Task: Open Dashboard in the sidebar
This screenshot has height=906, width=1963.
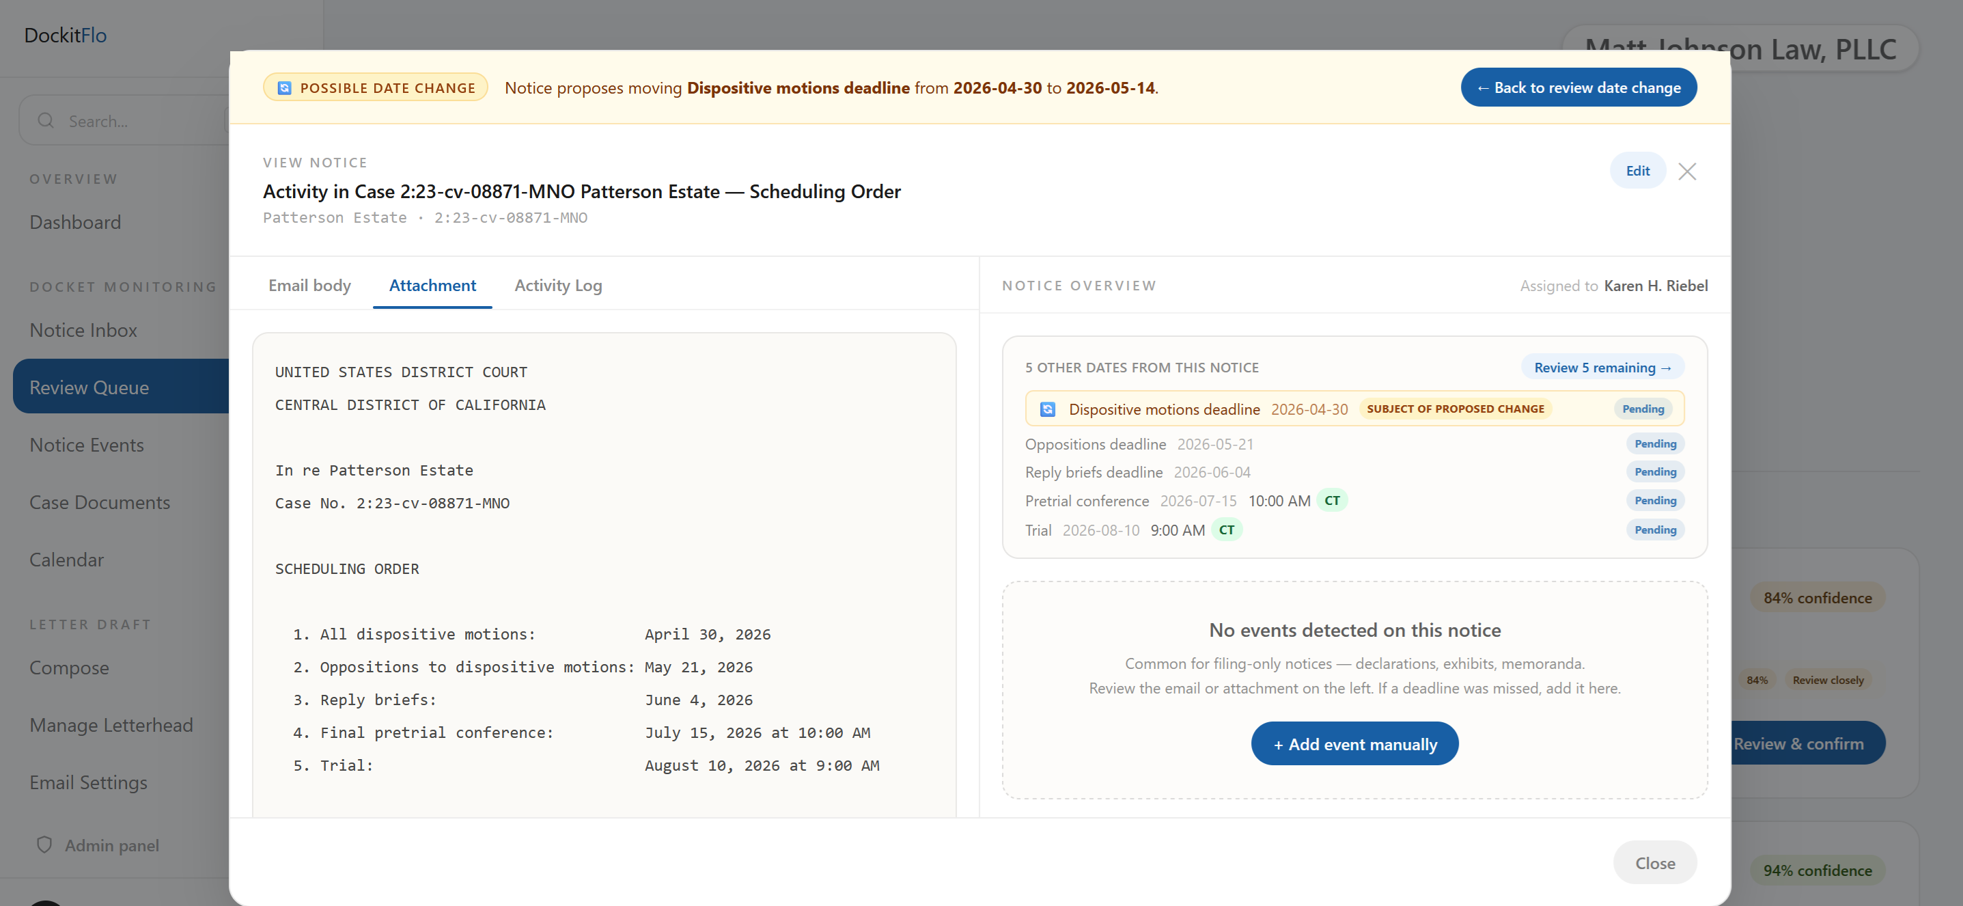Action: [x=75, y=222]
